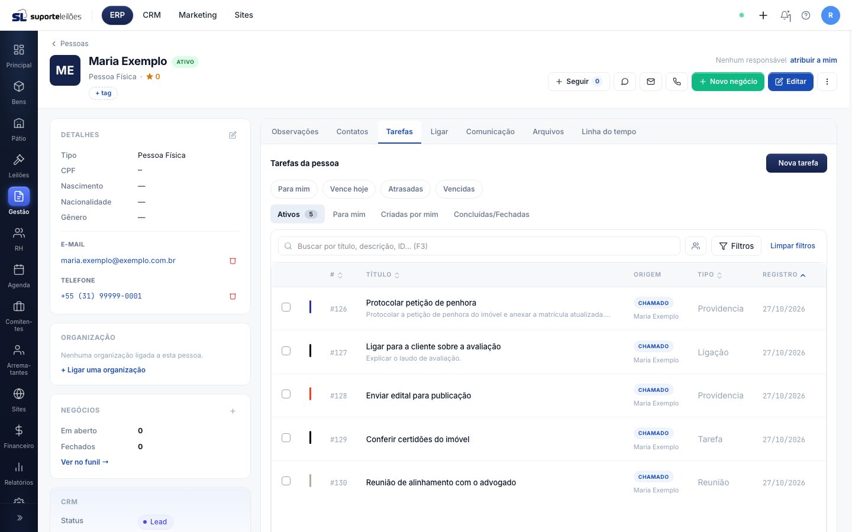Select the checkbox for task #128
The width and height of the screenshot is (852, 532).
(286, 394)
